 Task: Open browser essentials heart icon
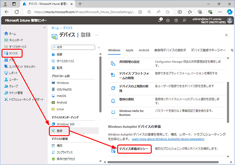[x=210, y=12]
